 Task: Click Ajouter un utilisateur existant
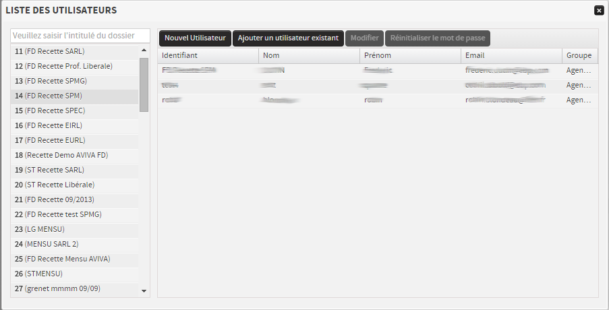(x=288, y=38)
